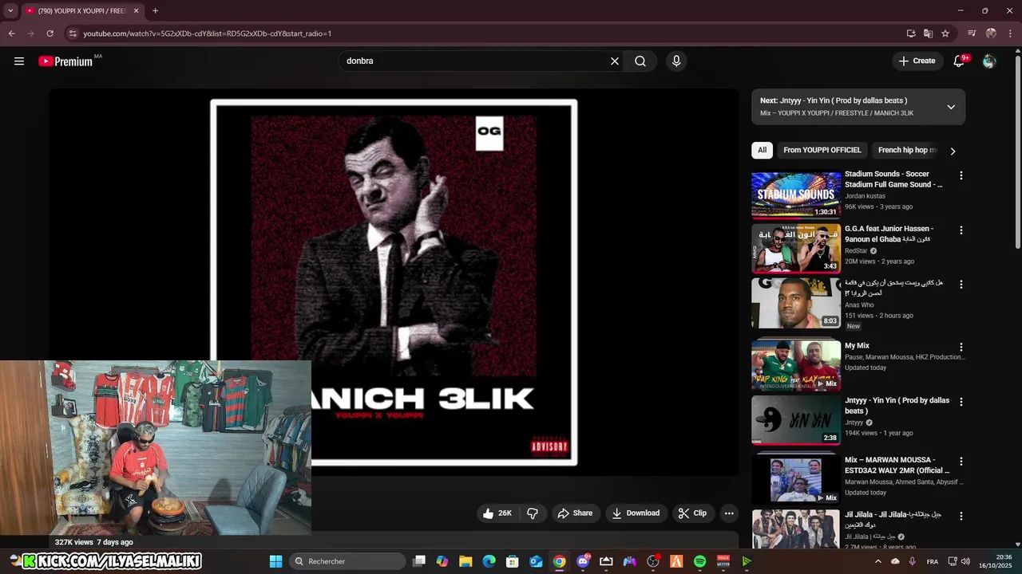Open volume control in system tray
Viewport: 1022px width, 574px height.
pos(965,561)
